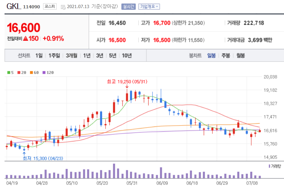Click the 코스피 market badge
This screenshot has width=284, height=188.
[x=50, y=6]
